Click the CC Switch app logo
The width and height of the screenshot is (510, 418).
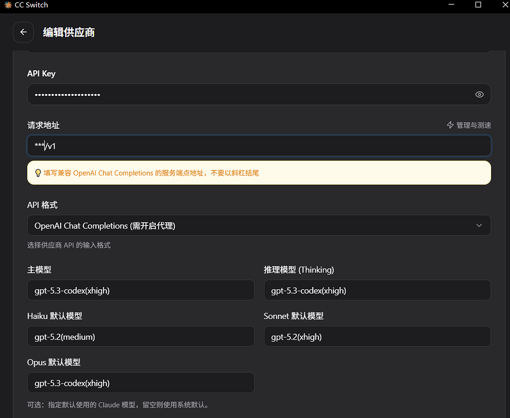click(8, 5)
